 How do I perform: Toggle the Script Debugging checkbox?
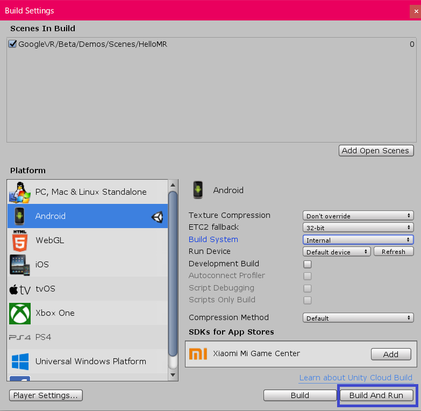coord(308,288)
